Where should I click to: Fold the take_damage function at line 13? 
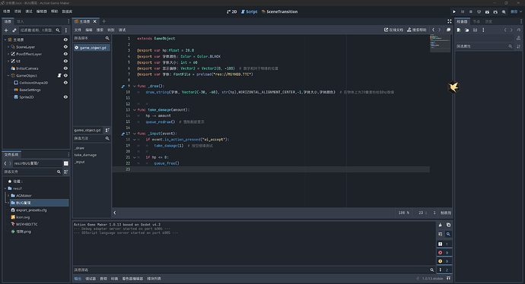click(135, 110)
